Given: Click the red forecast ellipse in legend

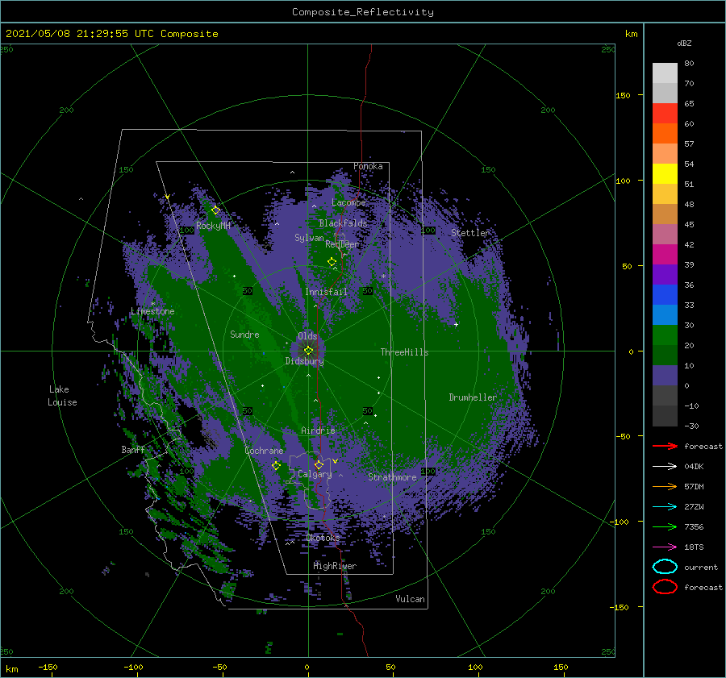Looking at the screenshot, I should (665, 587).
